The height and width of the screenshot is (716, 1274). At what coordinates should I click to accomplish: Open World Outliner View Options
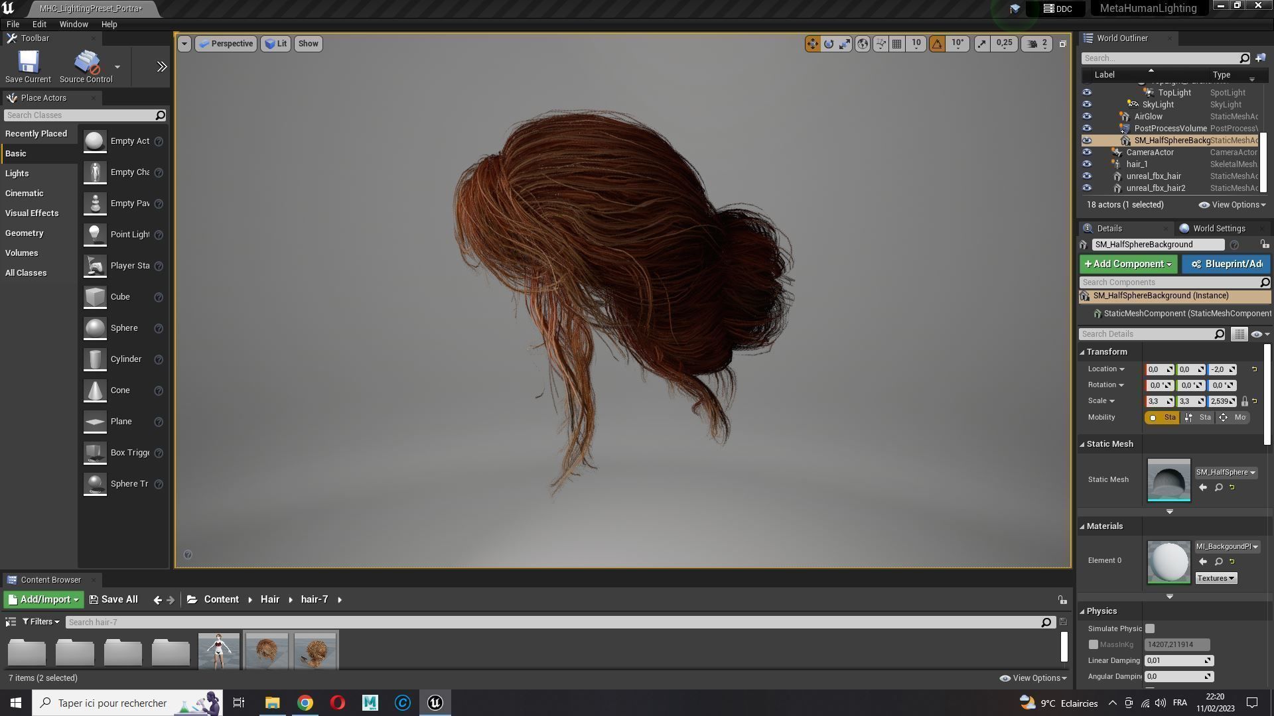[x=1232, y=205]
